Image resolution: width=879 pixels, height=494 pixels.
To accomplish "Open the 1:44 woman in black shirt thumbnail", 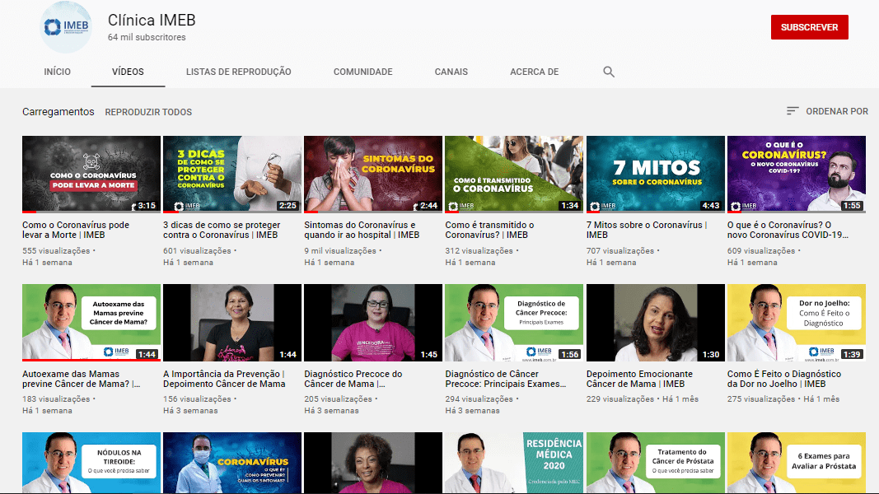I will coord(232,323).
